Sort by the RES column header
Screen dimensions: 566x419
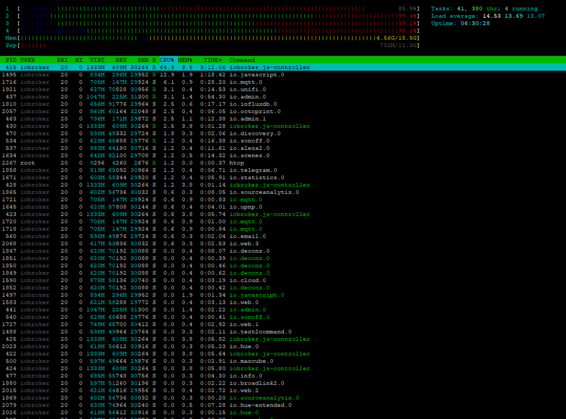coord(121,60)
